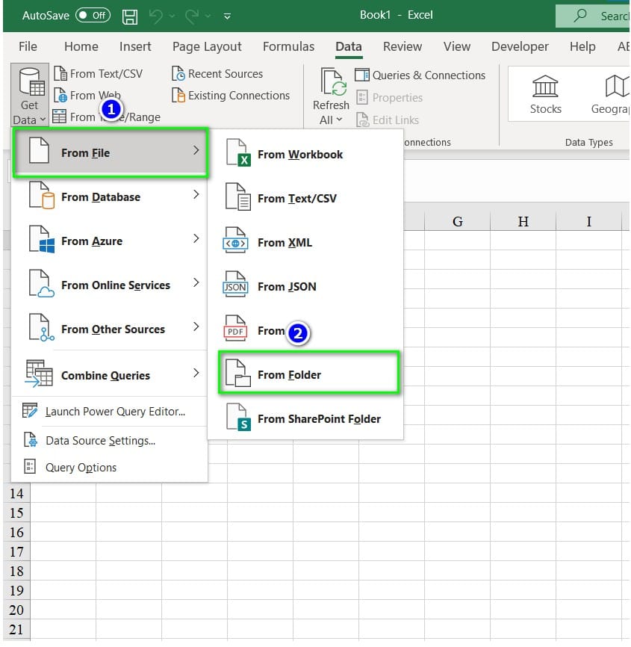This screenshot has width=631, height=647.
Task: Select the Geography data type
Action: (x=612, y=95)
